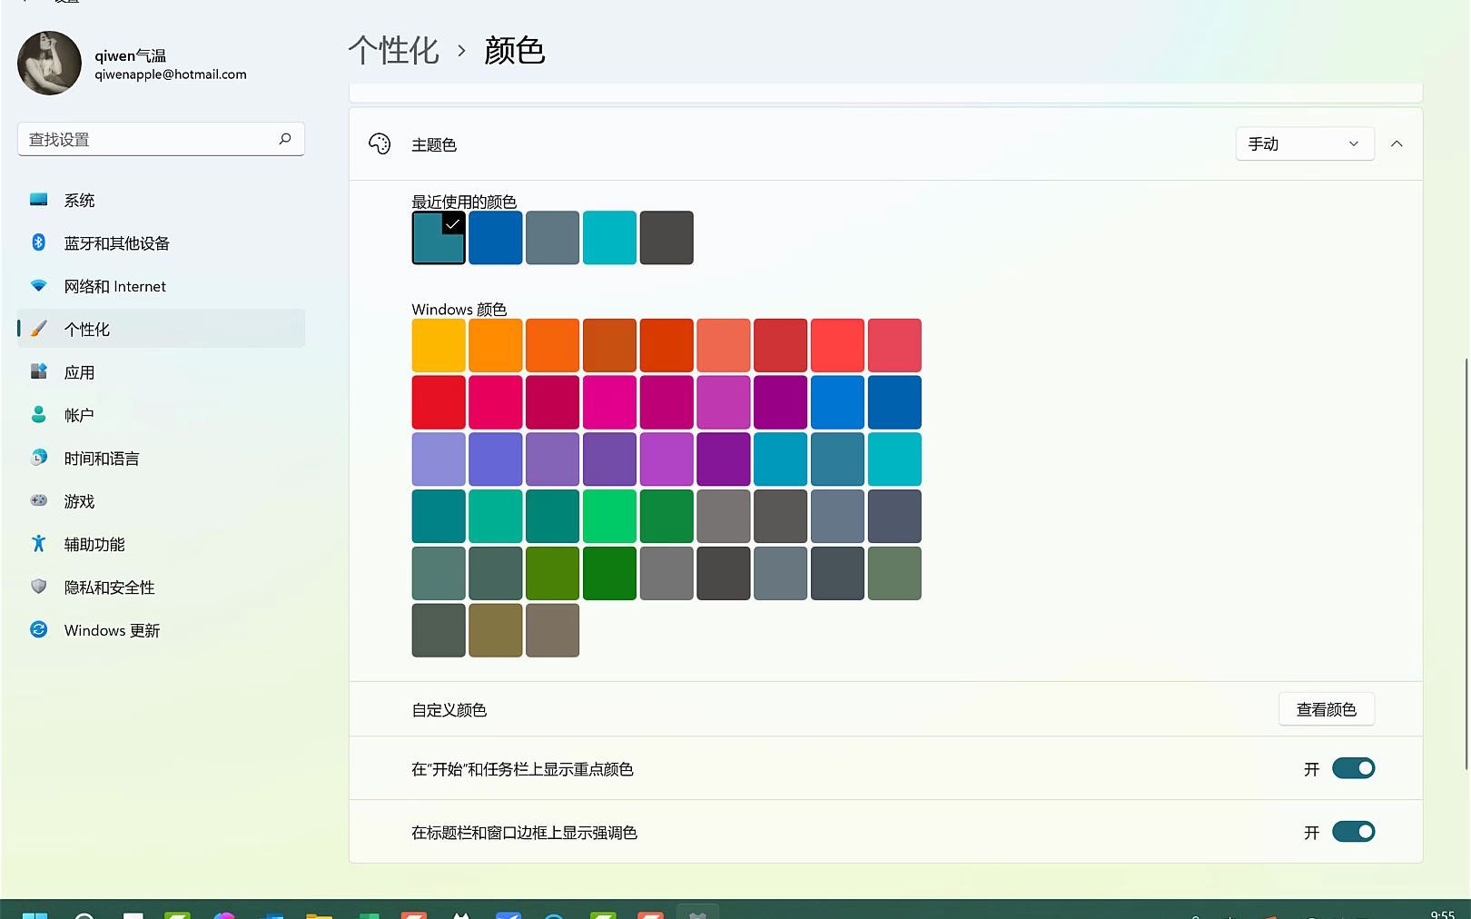Image resolution: width=1471 pixels, height=919 pixels.
Task: Open the 个性化 sidebar item
Action: 161,329
